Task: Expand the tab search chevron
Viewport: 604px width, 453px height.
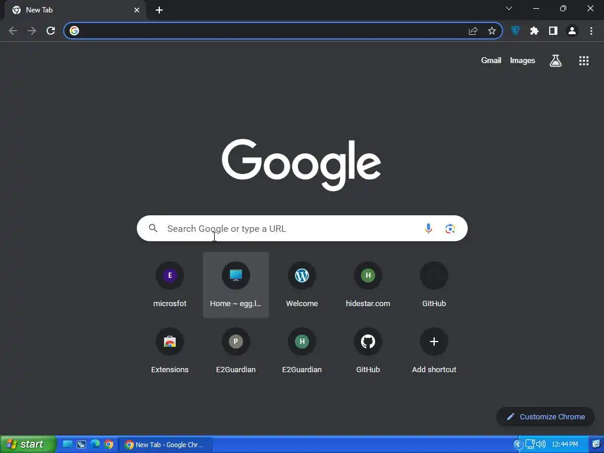Action: point(509,8)
